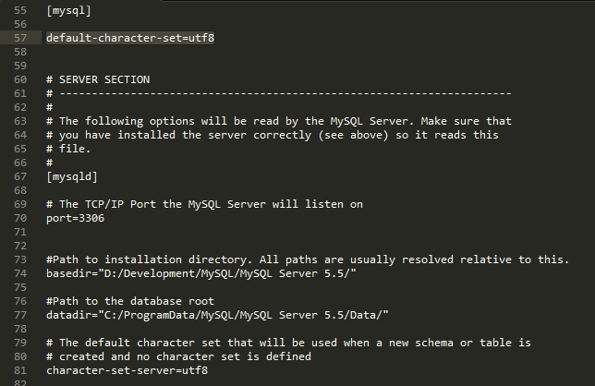
Task: Click the 'Path to the database root' comment
Action: pos(129,301)
